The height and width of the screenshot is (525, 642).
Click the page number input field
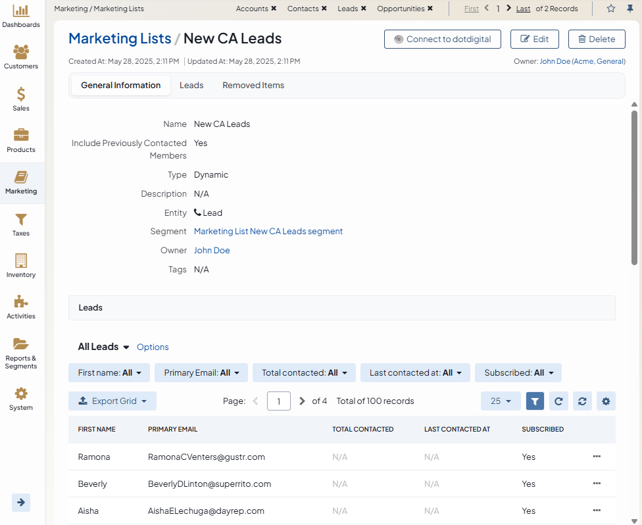tap(279, 401)
